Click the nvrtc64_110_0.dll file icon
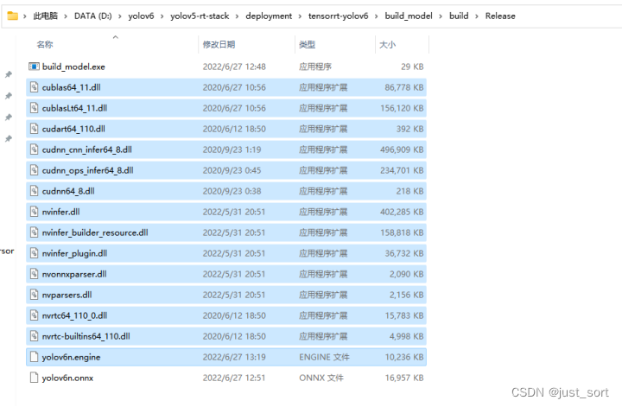Image resolution: width=622 pixels, height=407 pixels. tap(34, 315)
